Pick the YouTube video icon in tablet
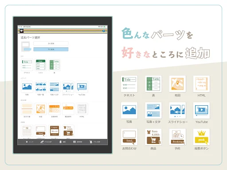This screenshot has width=227, height=170. [x=82, y=87]
